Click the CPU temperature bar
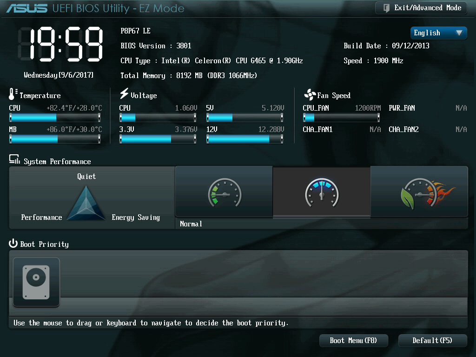The width and height of the screenshot is (476, 357). tap(55, 118)
